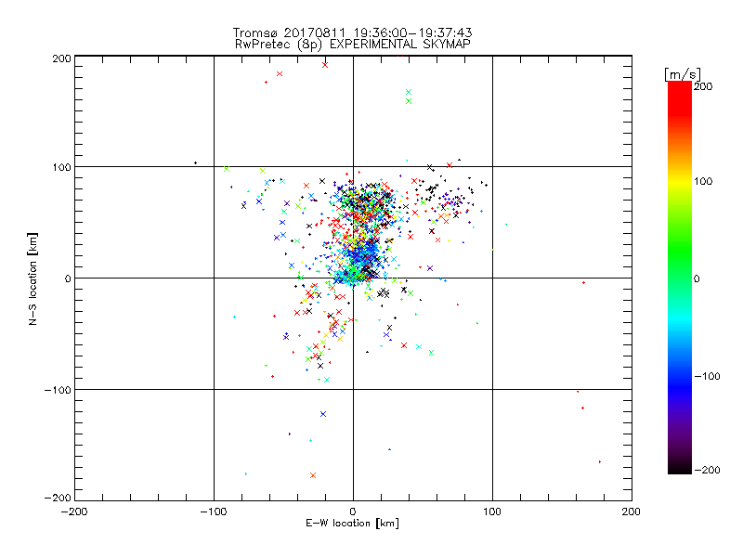Click the blue X marker below -100 line
743x557 pixels.
tap(323, 414)
